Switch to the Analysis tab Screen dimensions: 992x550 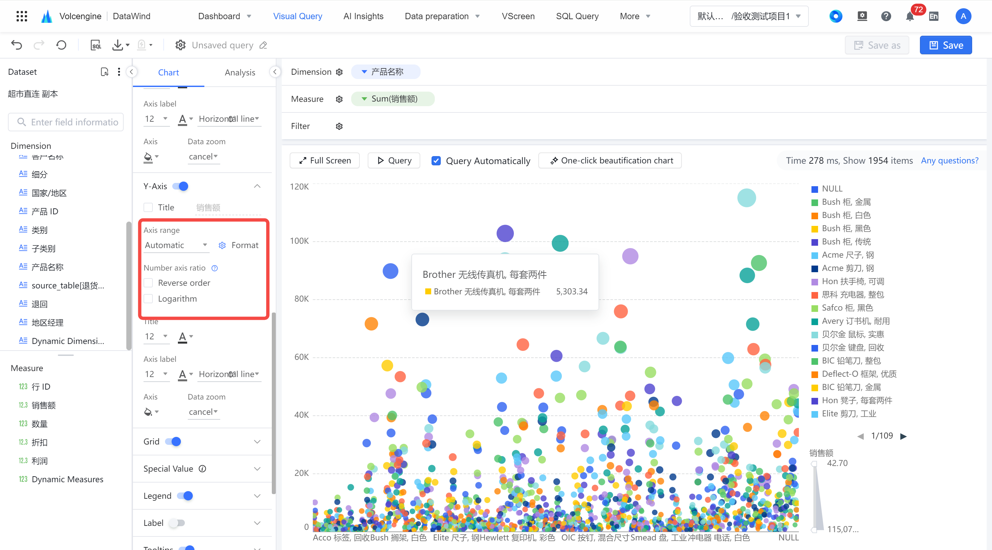pyautogui.click(x=240, y=72)
